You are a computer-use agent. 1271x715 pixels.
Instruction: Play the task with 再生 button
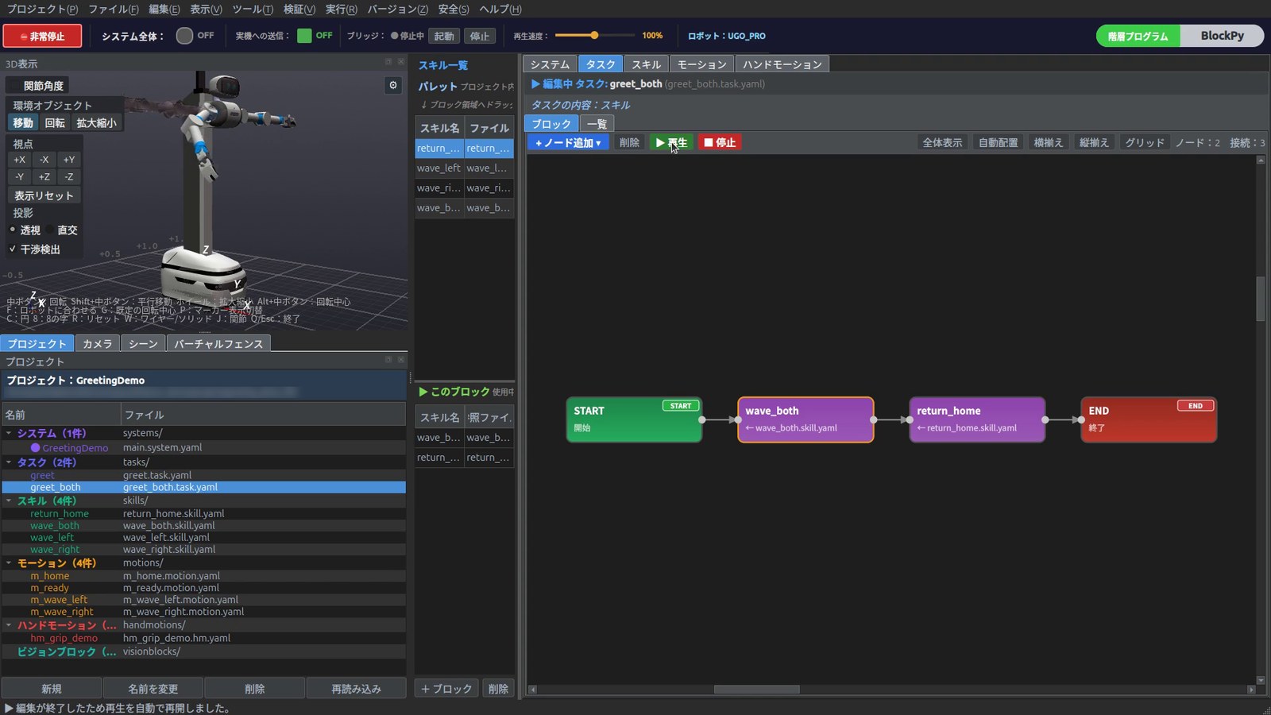click(x=671, y=142)
